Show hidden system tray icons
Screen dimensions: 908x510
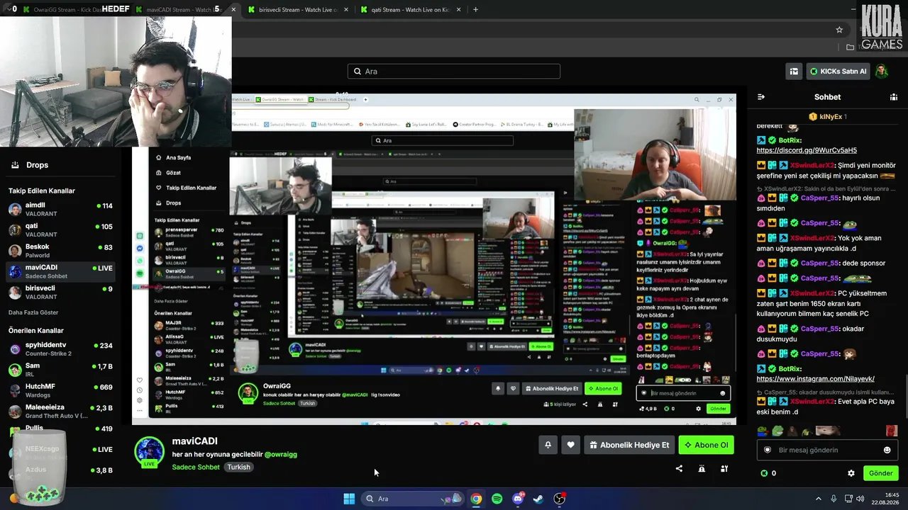(x=818, y=499)
